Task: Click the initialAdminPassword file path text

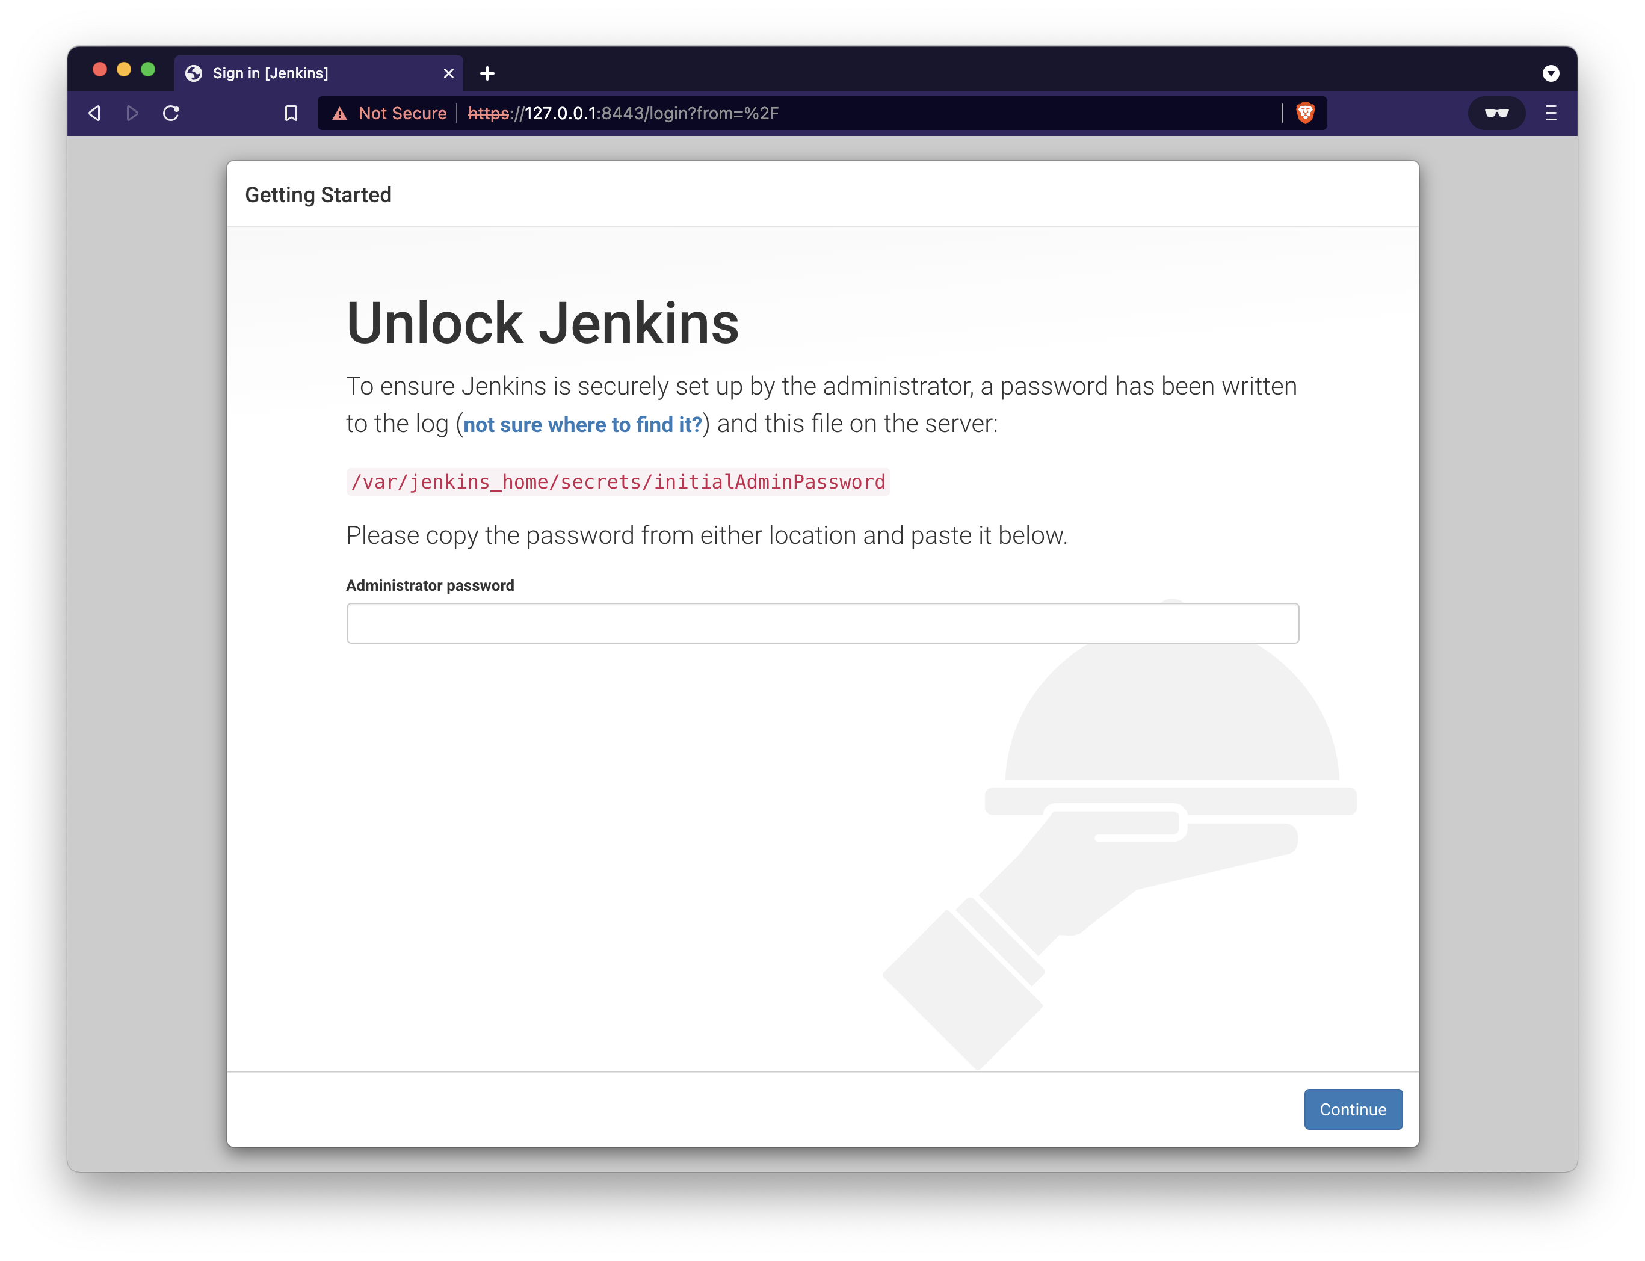Action: 617,482
